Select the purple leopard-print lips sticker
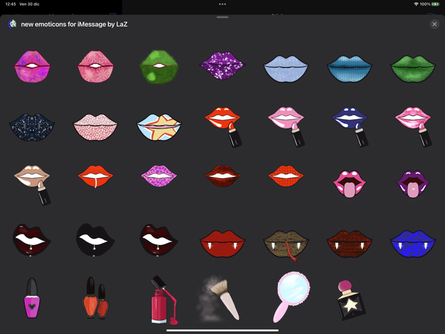Image resolution: width=445 pixels, height=334 pixels. pos(159,176)
